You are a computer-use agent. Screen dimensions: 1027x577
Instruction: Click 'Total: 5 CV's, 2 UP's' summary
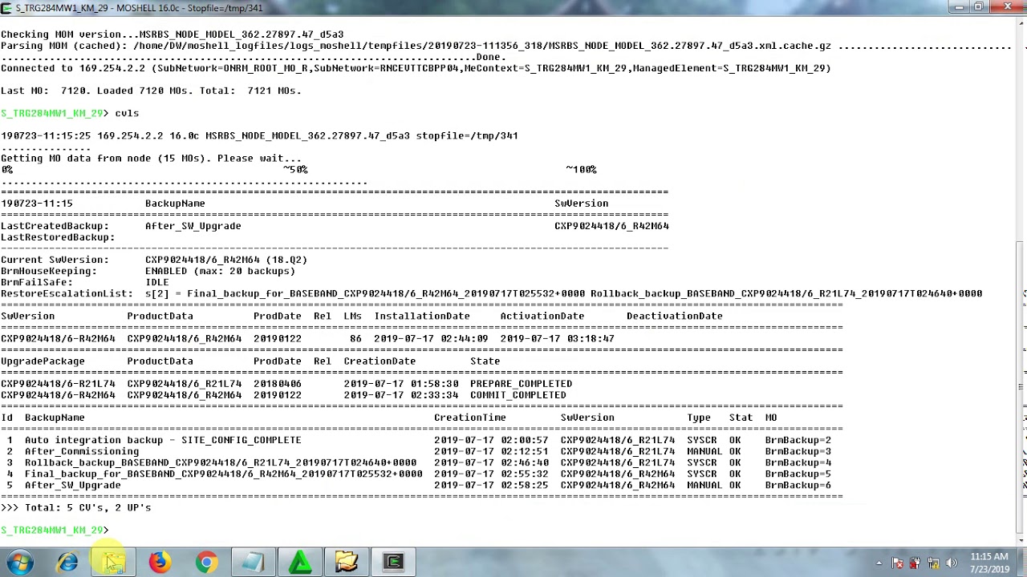click(x=87, y=507)
